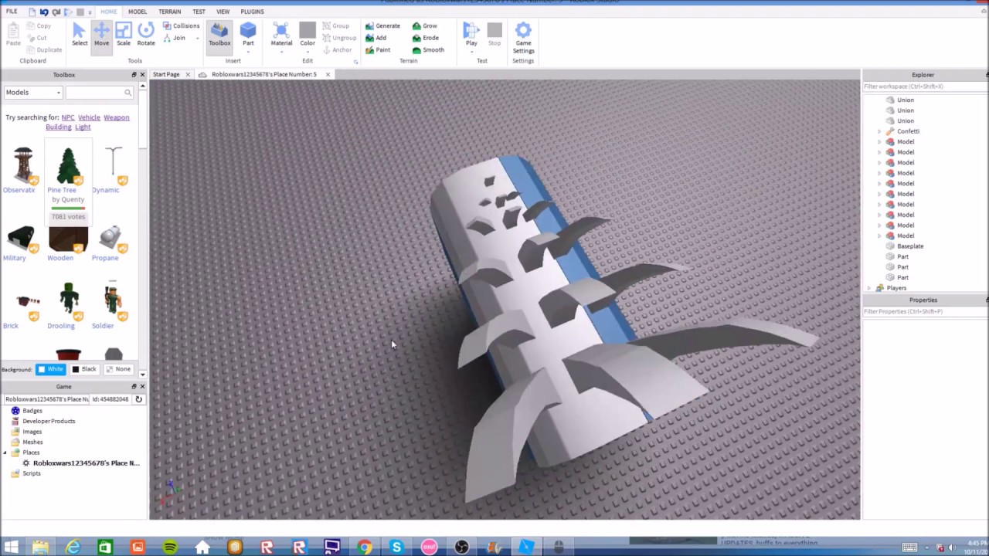
Task: Open Game Settings gear
Action: pos(523,38)
